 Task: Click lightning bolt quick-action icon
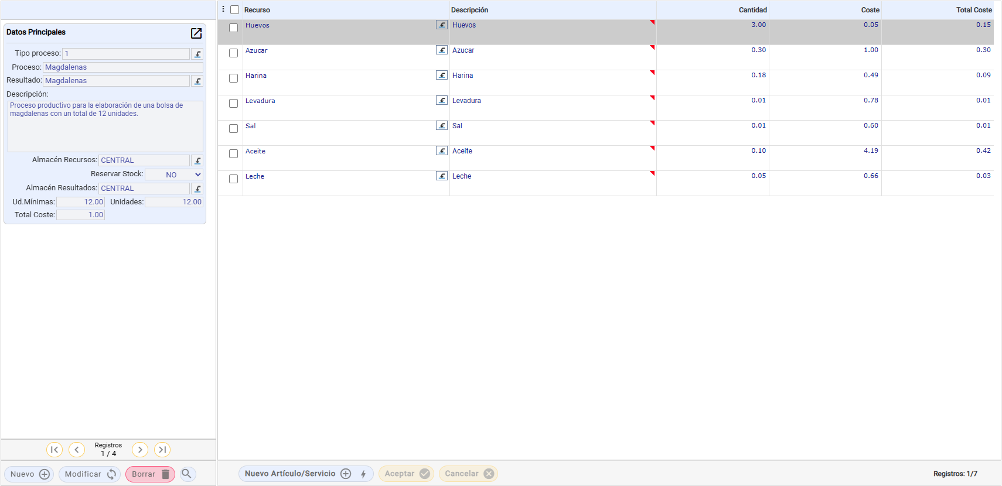tap(363, 474)
